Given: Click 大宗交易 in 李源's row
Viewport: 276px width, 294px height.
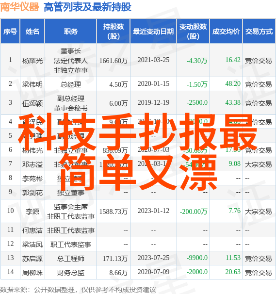Looking at the screenshot, I should [259, 212].
